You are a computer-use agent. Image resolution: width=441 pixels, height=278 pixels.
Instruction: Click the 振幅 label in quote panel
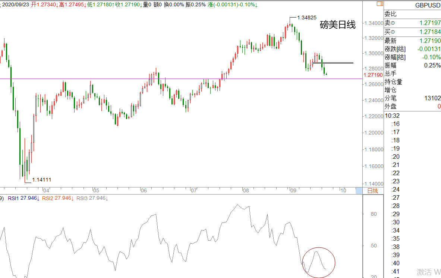[x=390, y=65]
